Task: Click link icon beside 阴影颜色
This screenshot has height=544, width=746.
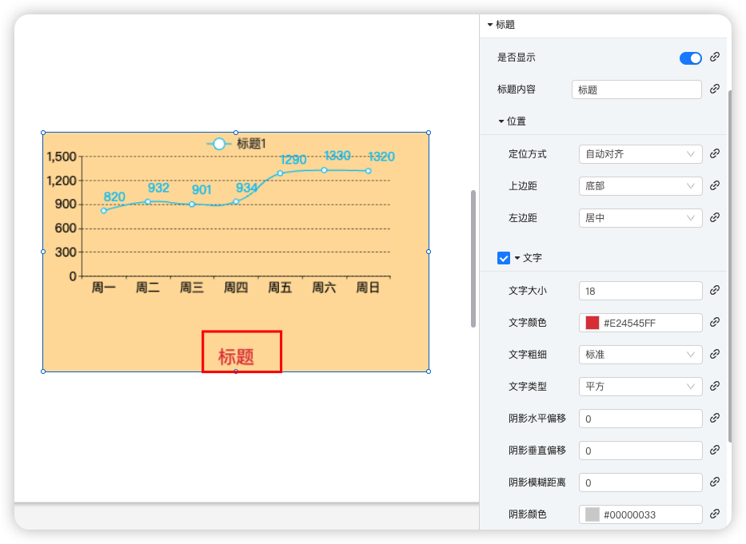Action: pos(714,514)
